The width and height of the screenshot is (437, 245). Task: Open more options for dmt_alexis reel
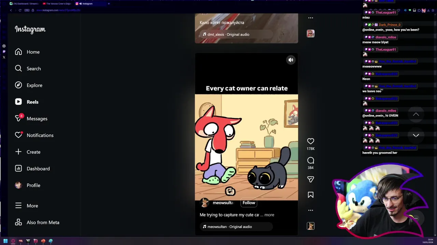point(311,18)
